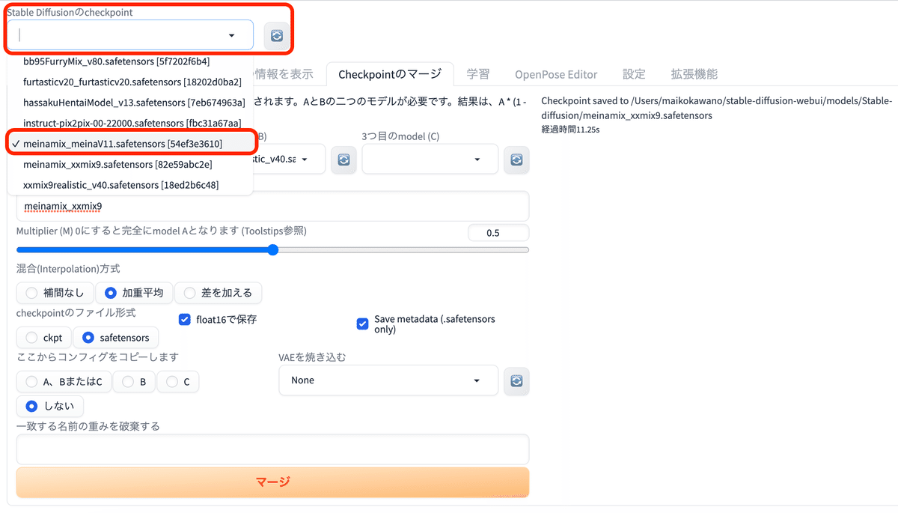Click the マージ button
The image size is (898, 513).
[x=272, y=482]
